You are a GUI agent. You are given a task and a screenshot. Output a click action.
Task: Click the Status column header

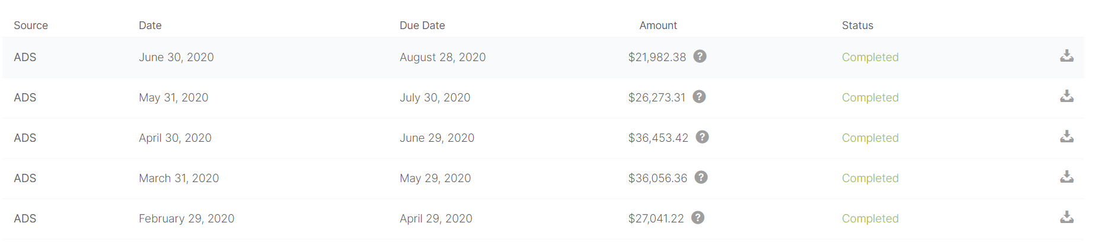tap(857, 26)
